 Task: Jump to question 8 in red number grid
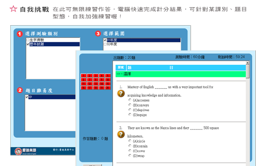click(x=96, y=80)
